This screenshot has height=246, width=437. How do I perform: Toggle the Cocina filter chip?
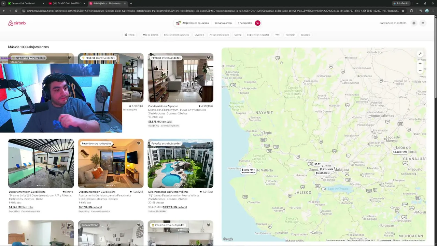(x=238, y=35)
